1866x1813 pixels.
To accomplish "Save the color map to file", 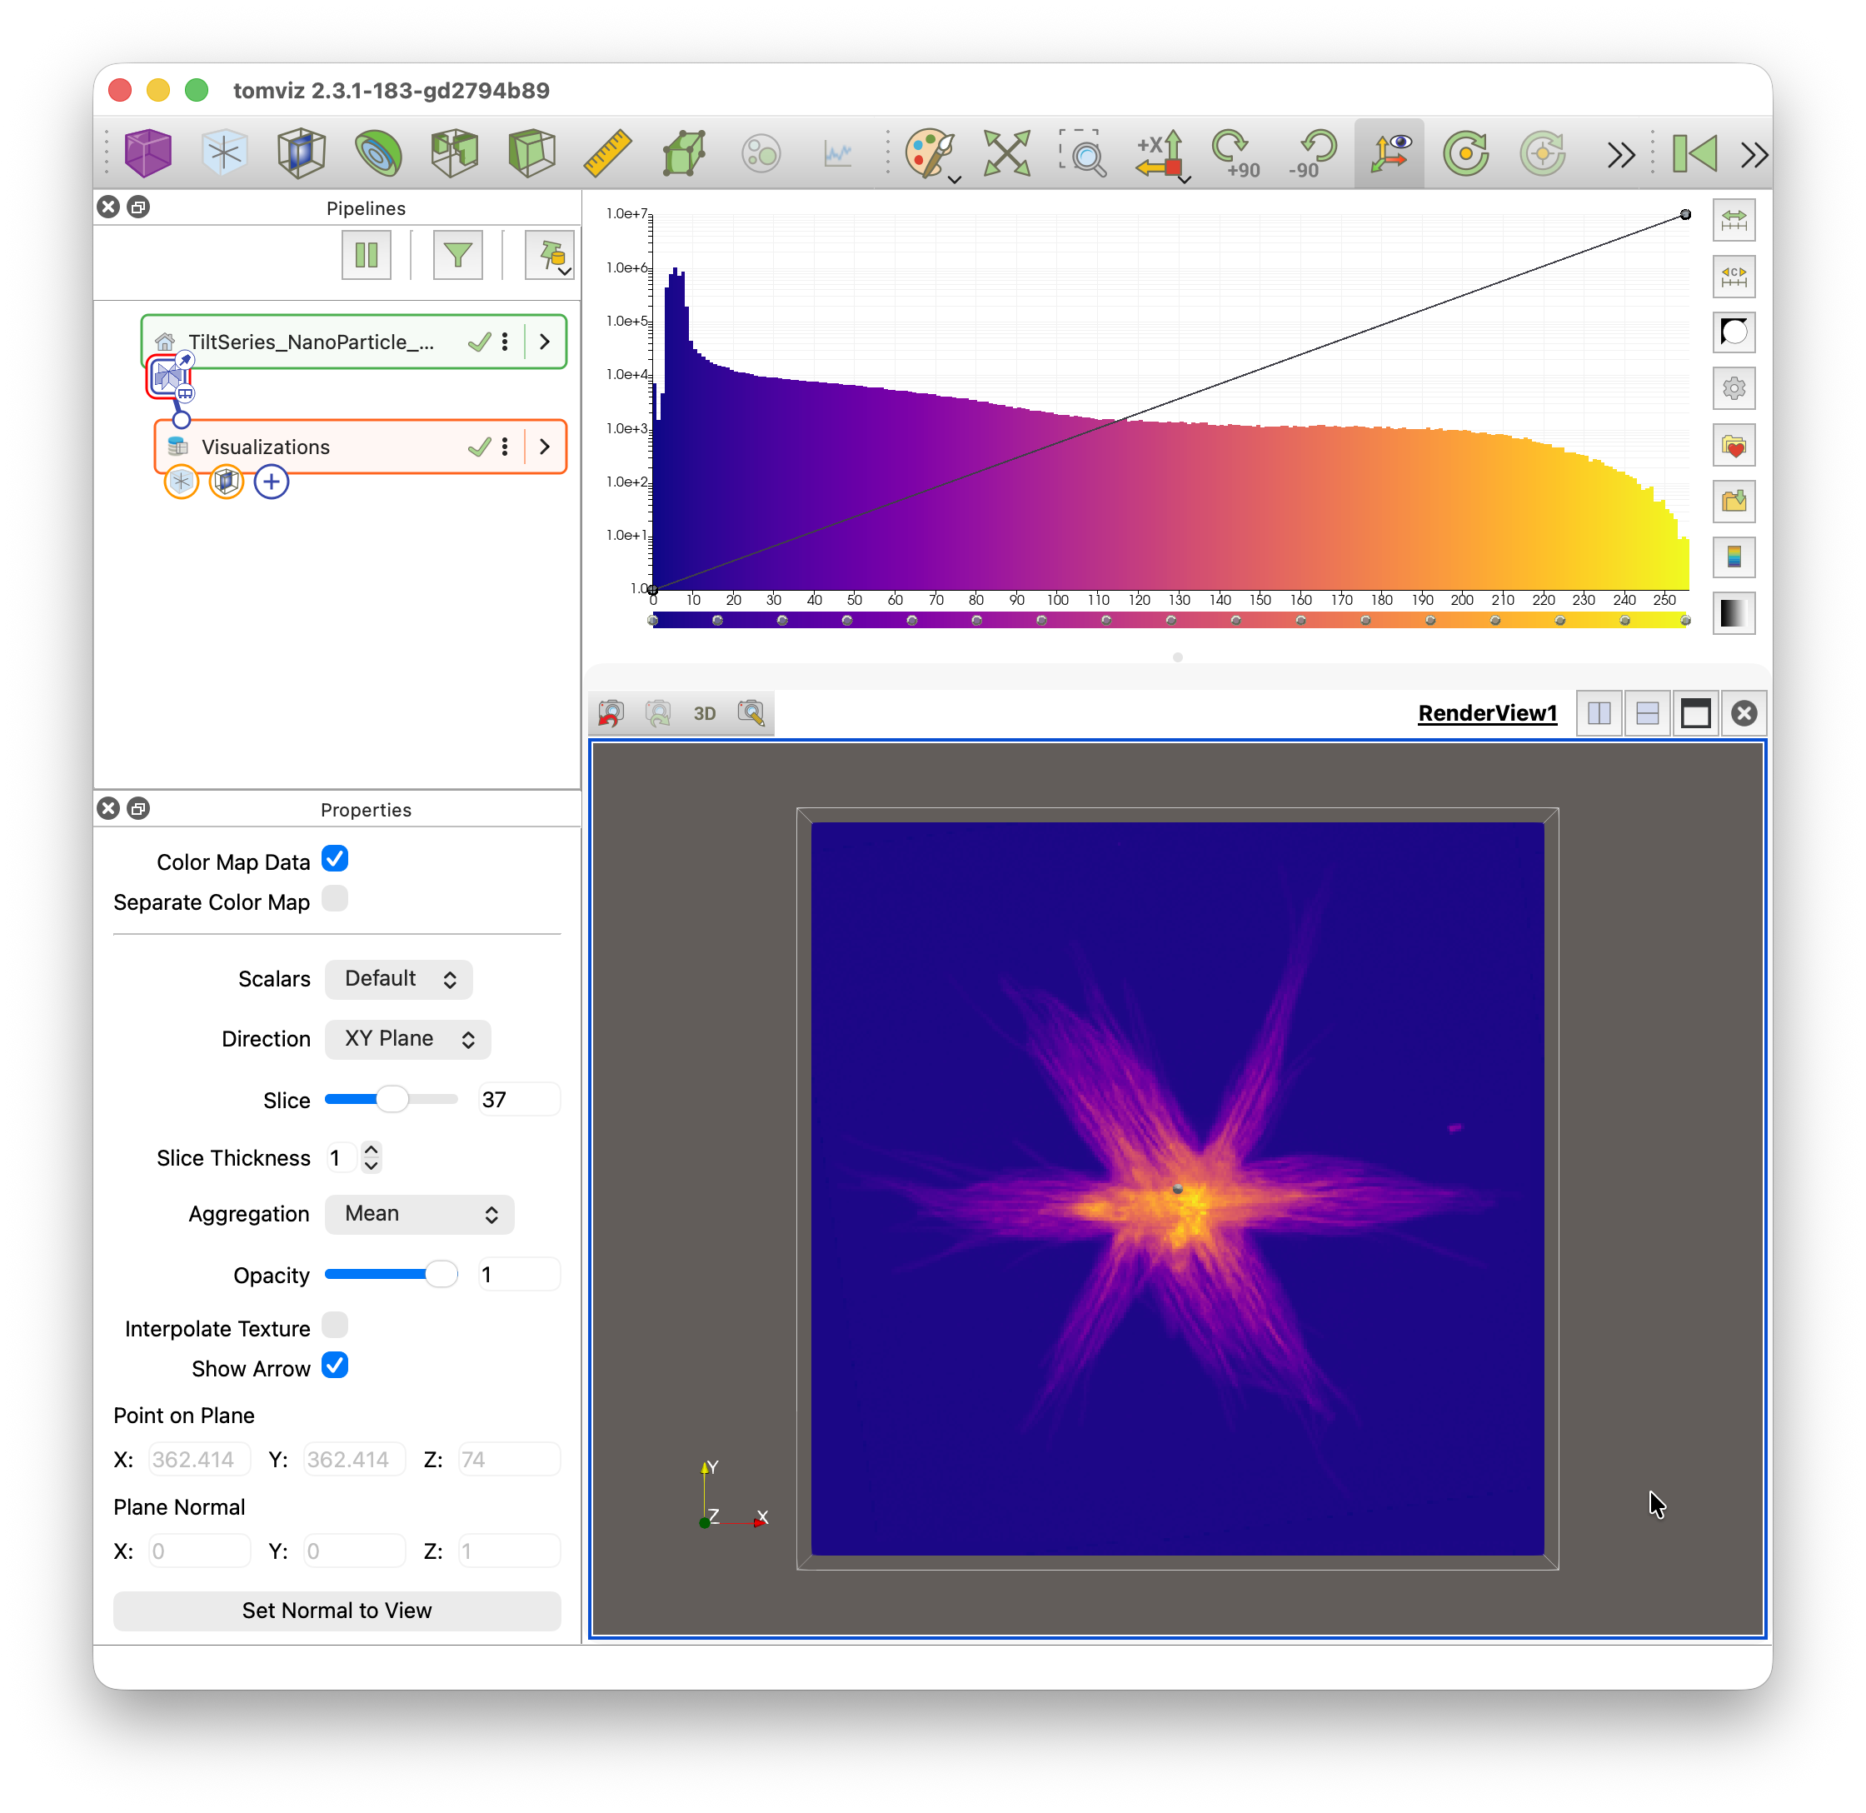I will pos(1734,502).
